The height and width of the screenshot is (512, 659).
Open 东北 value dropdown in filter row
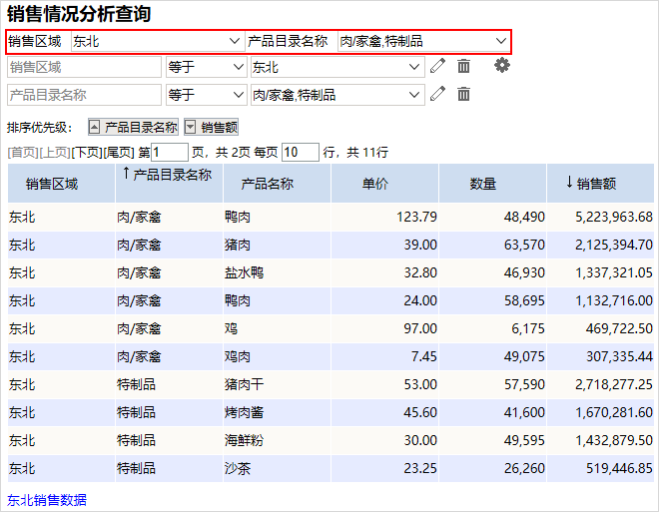pyautogui.click(x=337, y=67)
